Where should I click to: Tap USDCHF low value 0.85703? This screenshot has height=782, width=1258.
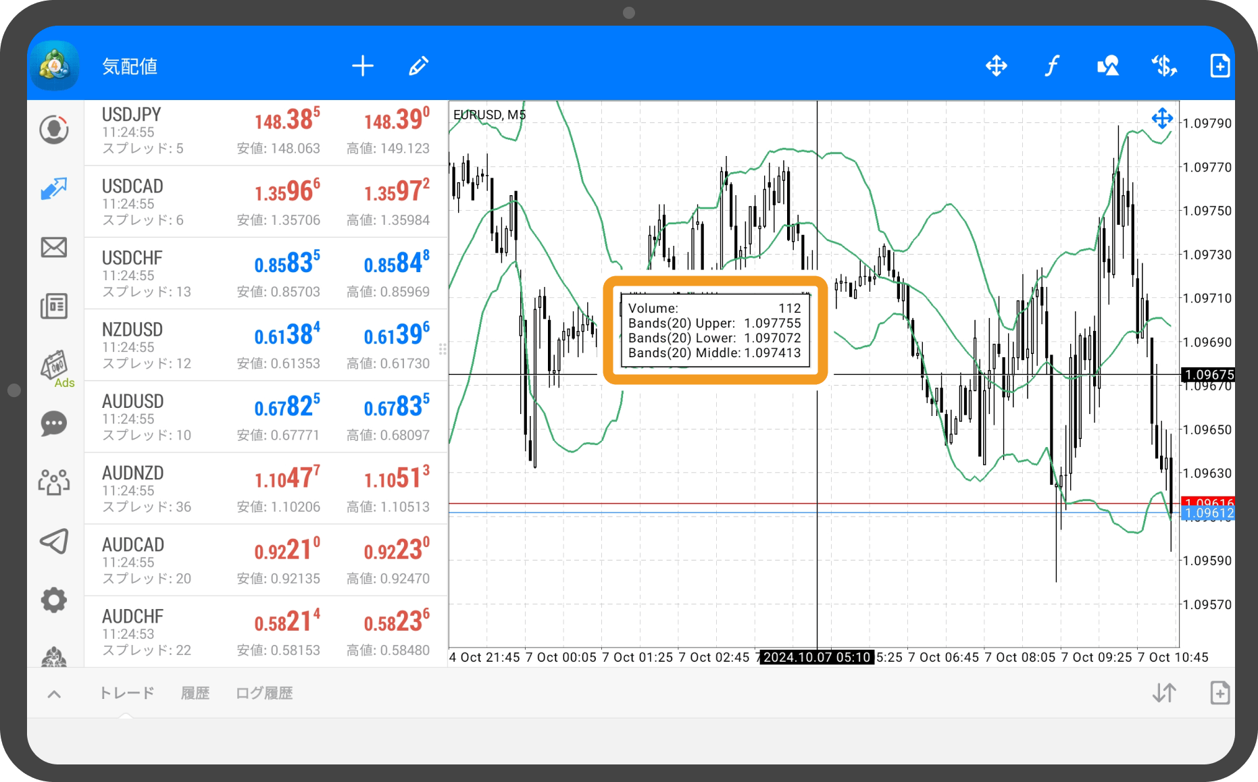tap(278, 292)
